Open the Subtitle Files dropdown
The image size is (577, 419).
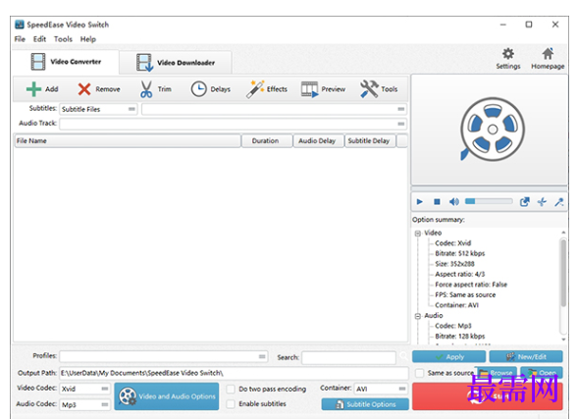tap(98, 109)
